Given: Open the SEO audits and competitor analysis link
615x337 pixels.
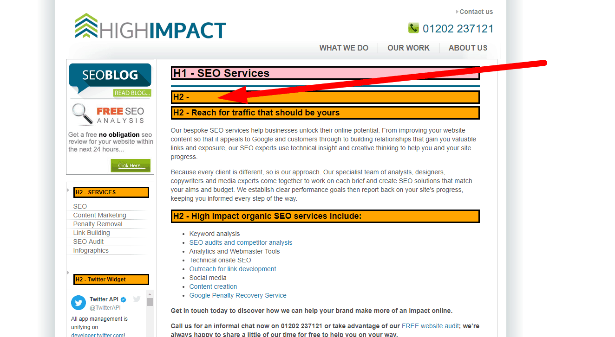Looking at the screenshot, I should [x=241, y=242].
